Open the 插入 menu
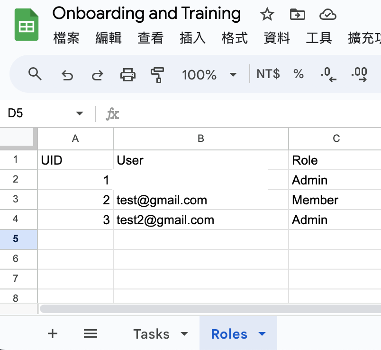 click(192, 38)
